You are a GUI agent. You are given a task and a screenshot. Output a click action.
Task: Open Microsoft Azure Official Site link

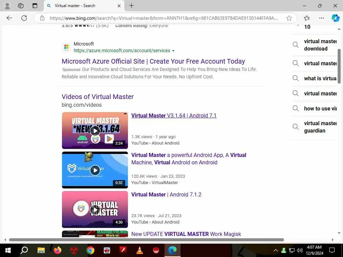tap(153, 61)
